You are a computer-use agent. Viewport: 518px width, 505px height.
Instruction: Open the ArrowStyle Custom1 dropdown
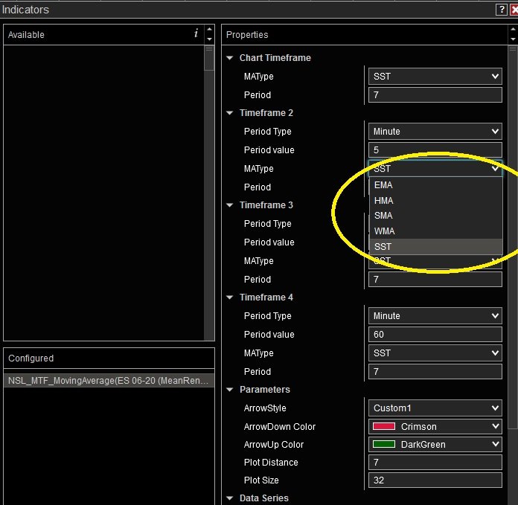pos(435,408)
